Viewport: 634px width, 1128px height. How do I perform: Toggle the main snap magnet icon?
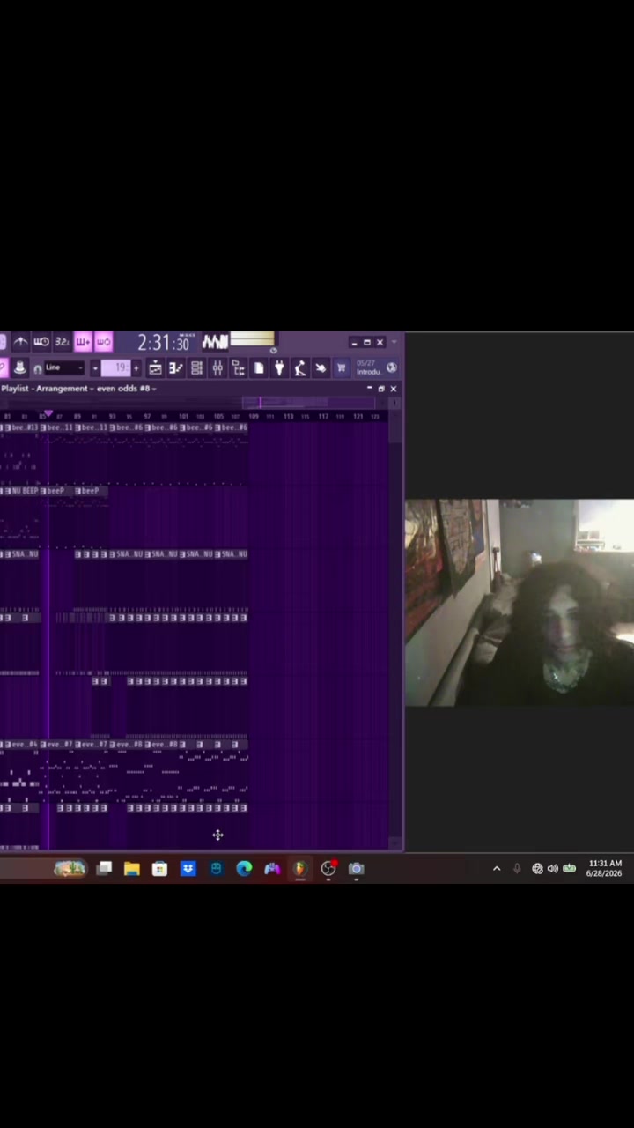(38, 368)
